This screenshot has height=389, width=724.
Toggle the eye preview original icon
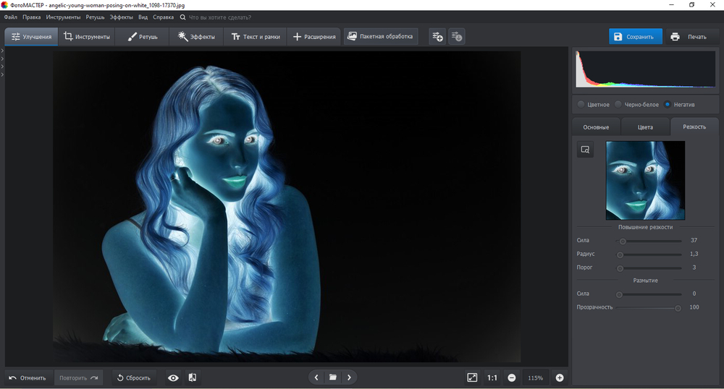point(173,377)
